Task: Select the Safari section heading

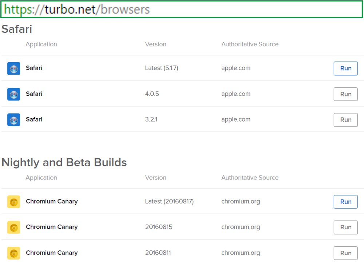Action: coord(16,29)
